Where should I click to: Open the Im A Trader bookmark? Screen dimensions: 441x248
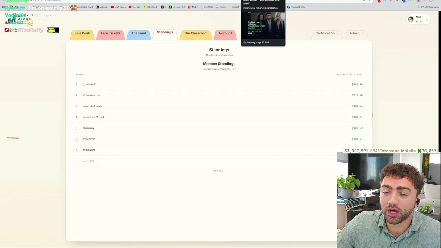point(118,7)
